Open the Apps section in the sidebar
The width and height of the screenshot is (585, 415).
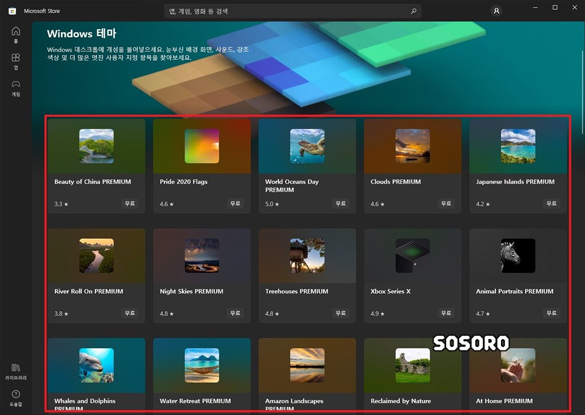[x=15, y=62]
